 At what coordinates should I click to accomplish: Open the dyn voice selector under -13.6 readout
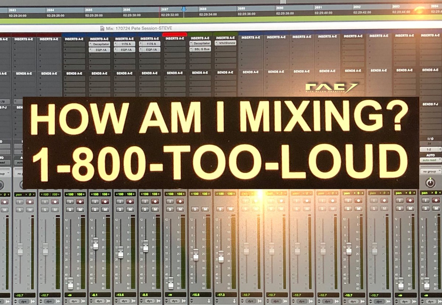[125, 301]
